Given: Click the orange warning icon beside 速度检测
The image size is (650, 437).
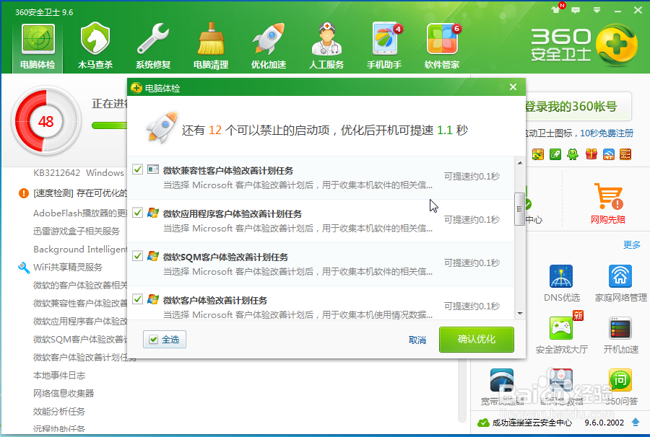Looking at the screenshot, I should click(24, 193).
